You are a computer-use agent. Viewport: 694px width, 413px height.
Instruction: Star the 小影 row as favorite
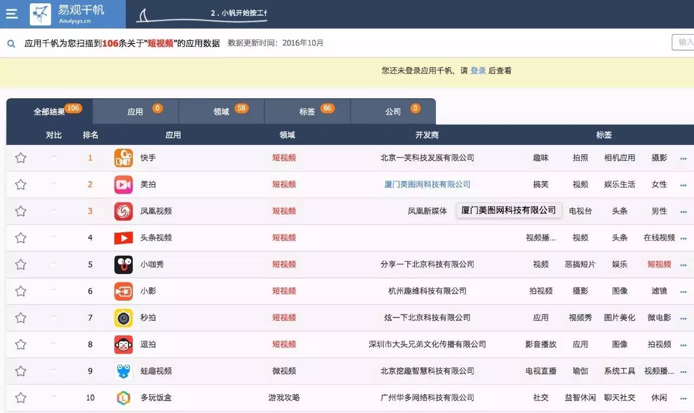tap(21, 291)
